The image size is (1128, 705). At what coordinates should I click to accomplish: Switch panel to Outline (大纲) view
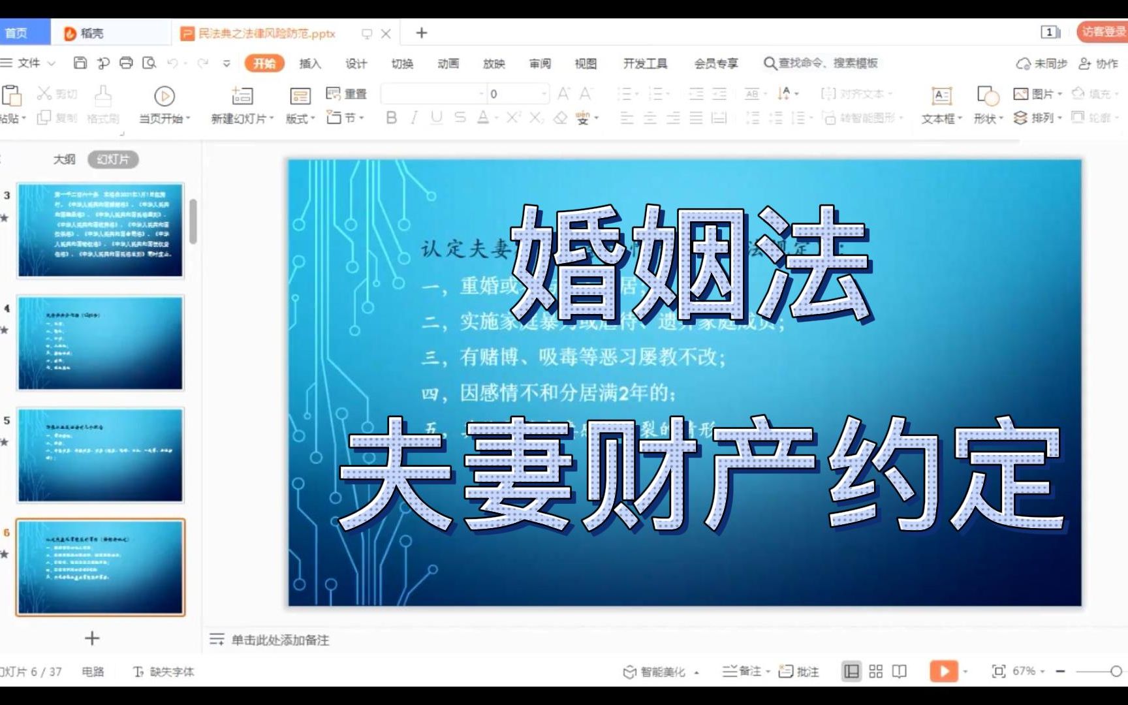click(64, 159)
